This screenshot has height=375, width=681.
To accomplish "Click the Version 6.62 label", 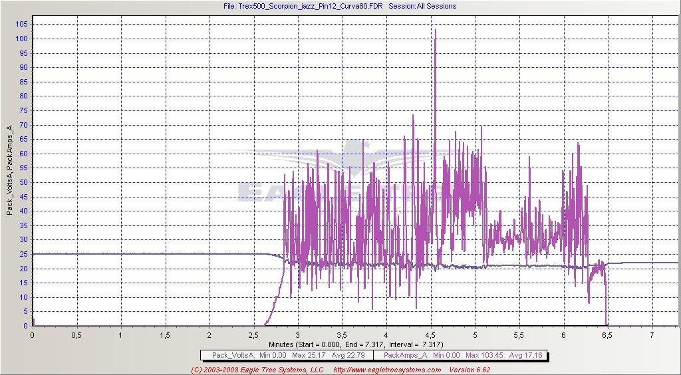I will point(470,370).
